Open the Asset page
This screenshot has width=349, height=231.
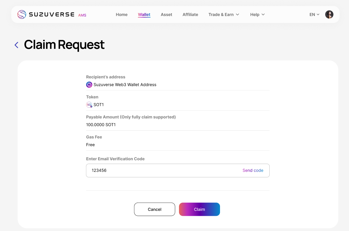[166, 15]
